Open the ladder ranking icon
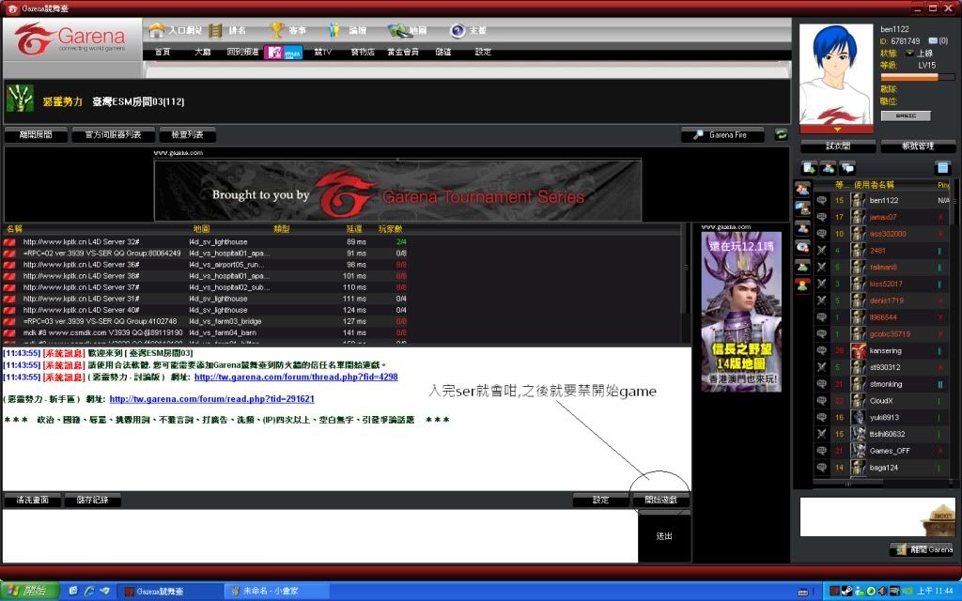962x601 pixels. pos(215,30)
